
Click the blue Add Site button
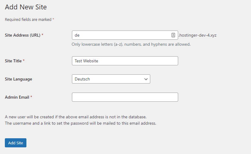click(x=15, y=143)
